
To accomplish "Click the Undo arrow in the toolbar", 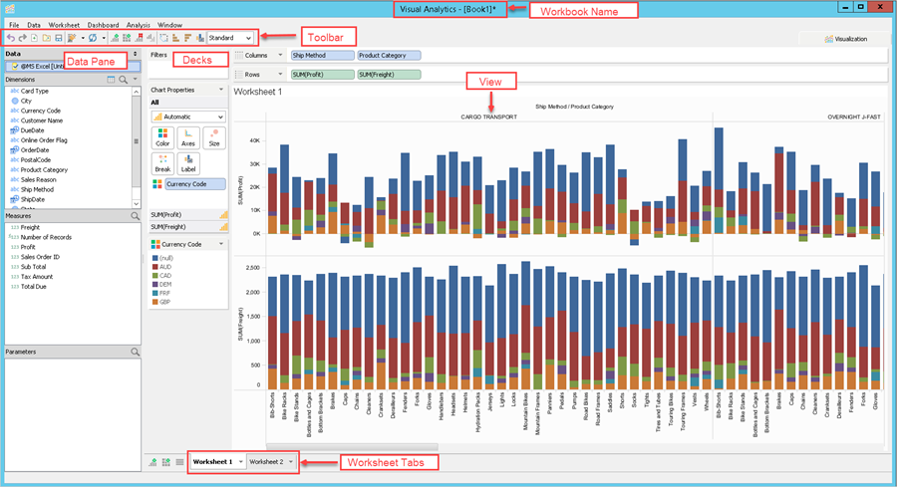I will pyautogui.click(x=10, y=38).
